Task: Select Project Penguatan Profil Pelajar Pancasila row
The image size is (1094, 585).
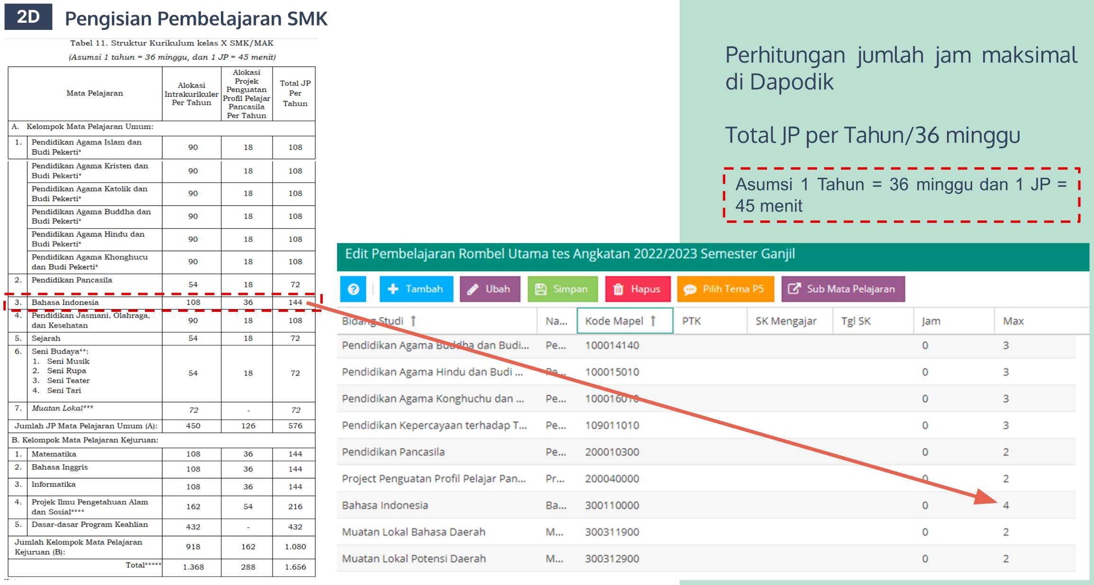Action: [x=434, y=479]
